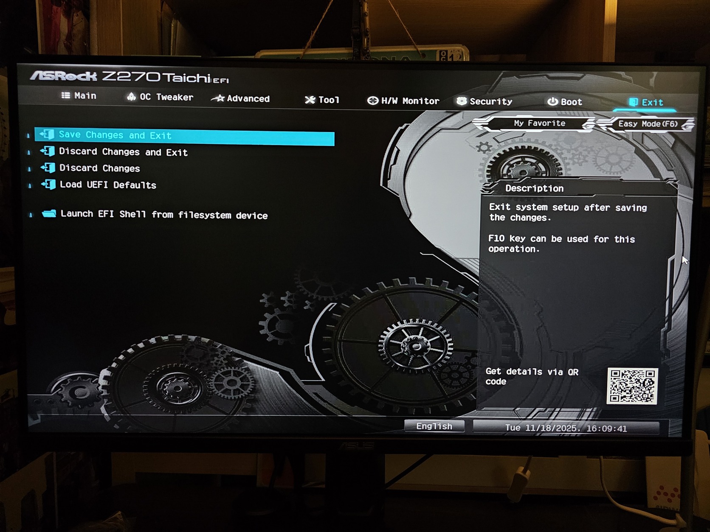The width and height of the screenshot is (710, 532).
Task: Click the Discard Changes and Exit icon
Action: 47,151
